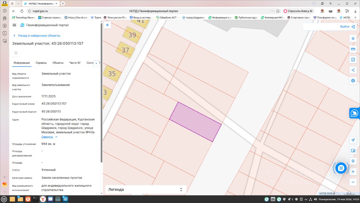Collapse the side panel with double-chevron button
This screenshot has width=360, height=203.
[x=107, y=25]
